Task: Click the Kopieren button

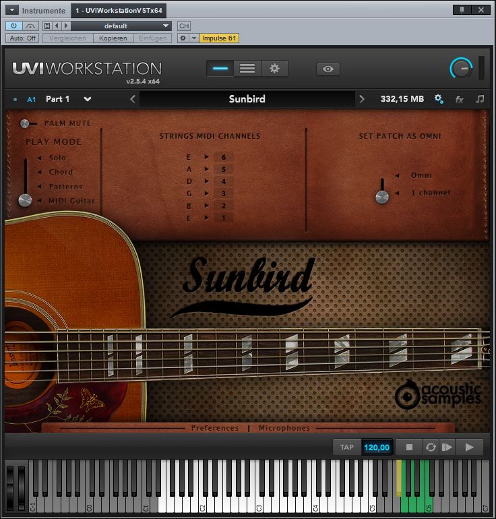Action: [x=113, y=38]
